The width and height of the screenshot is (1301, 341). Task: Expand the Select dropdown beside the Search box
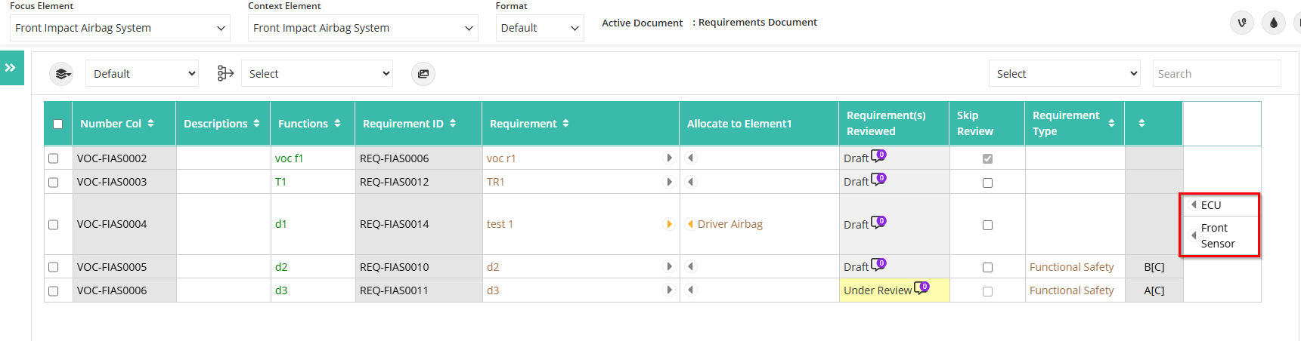coord(1064,74)
